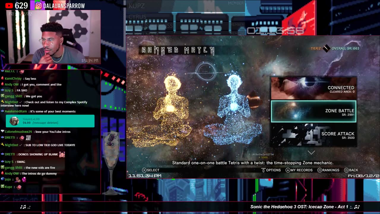This screenshot has width=380, height=214.
Task: Select the ZONE BATTLE game mode
Action: tap(313, 111)
